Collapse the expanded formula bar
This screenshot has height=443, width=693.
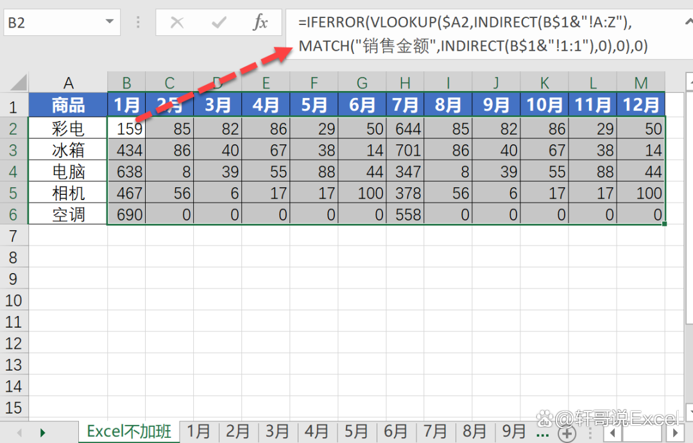[x=689, y=21]
